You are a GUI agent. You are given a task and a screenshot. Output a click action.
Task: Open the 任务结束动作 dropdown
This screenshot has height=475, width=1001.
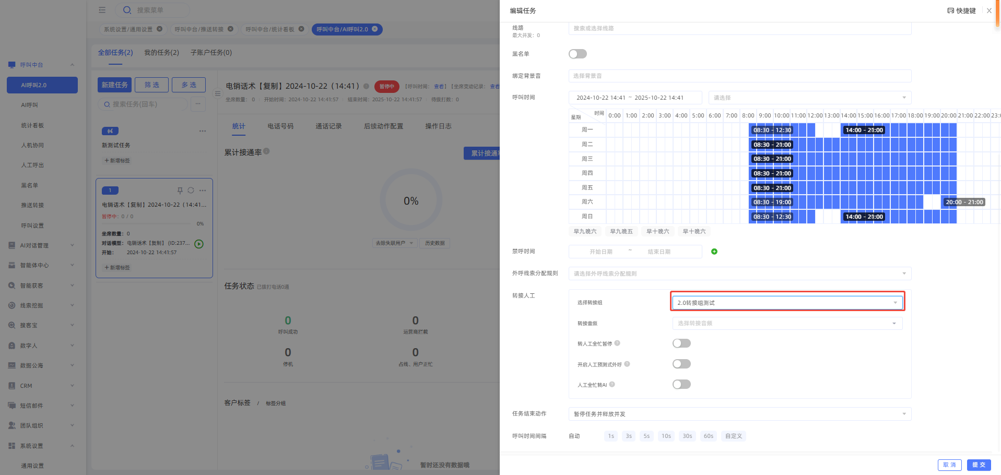click(740, 414)
